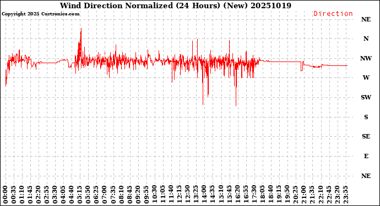Screen dimensions: 380x206
Task: Click the 'NE' axis label just below 'E'
Action: 366,176
